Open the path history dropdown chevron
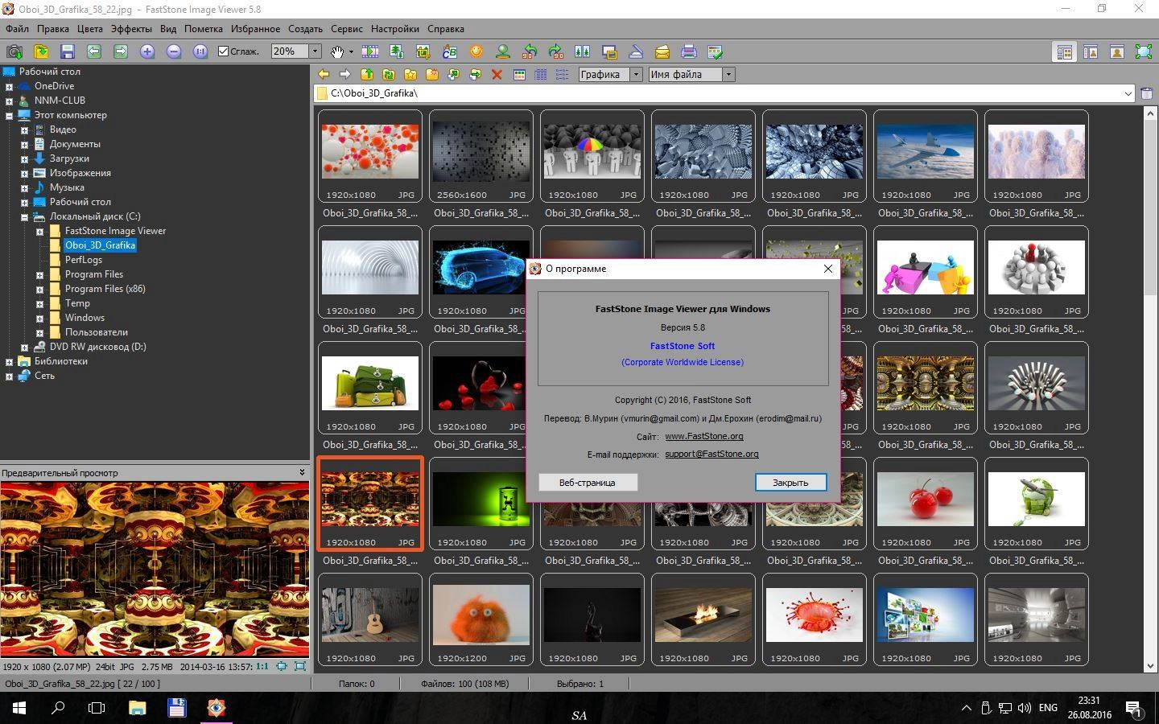This screenshot has width=1159, height=724. (1128, 93)
